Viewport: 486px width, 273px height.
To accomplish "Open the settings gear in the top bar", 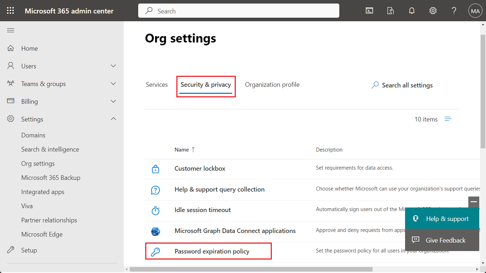I will pos(433,11).
